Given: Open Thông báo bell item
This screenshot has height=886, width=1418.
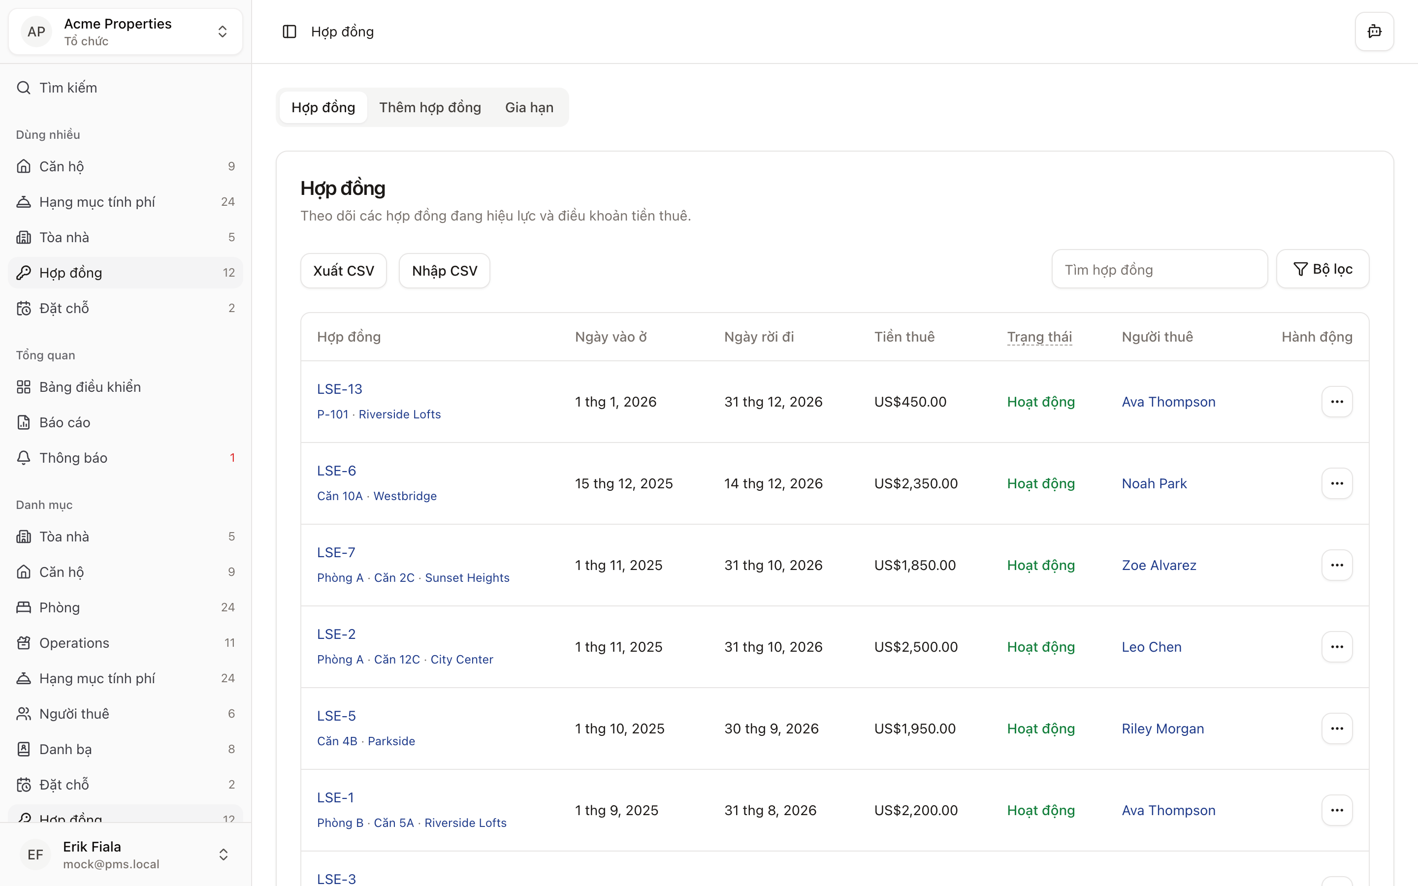Looking at the screenshot, I should click(73, 458).
